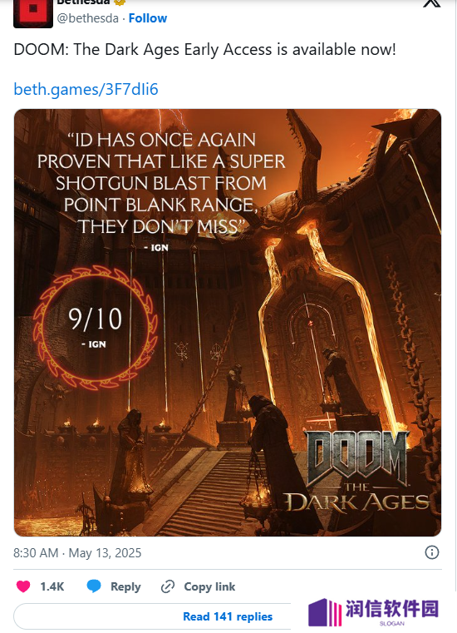Click the purple logo in the watermark
The width and height of the screenshot is (457, 633).
325,612
